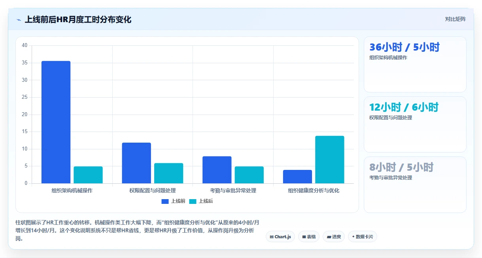Click the lightning icon beside the chart title
Screen dimensions: 482x258
pos(19,20)
